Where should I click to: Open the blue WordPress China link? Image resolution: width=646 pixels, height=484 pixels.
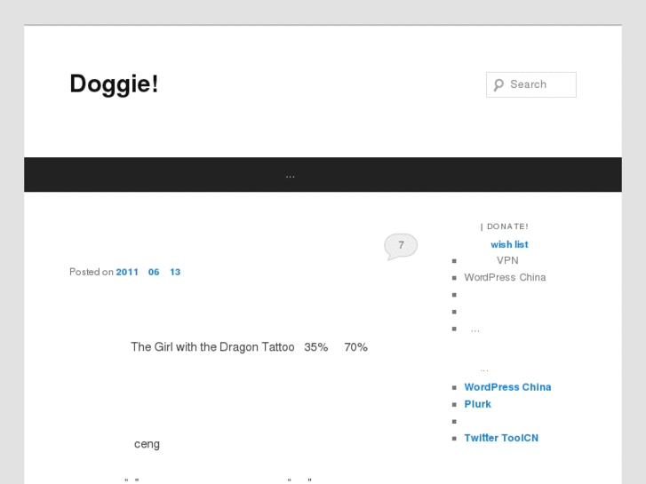click(507, 387)
